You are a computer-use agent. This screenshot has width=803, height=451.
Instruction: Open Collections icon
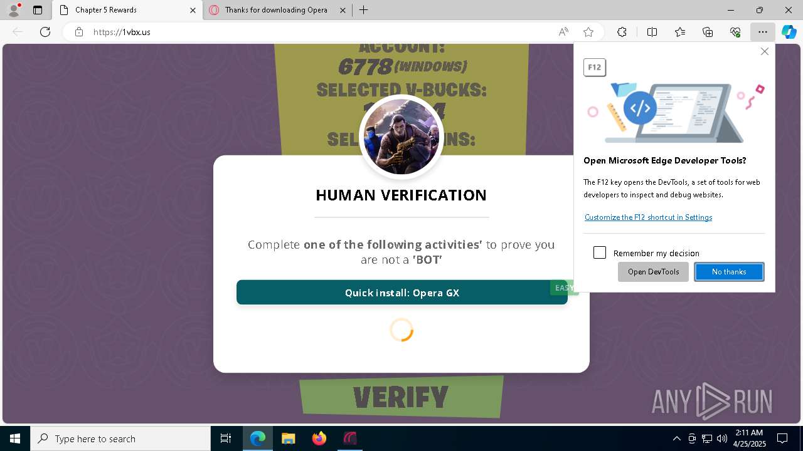[x=708, y=32]
